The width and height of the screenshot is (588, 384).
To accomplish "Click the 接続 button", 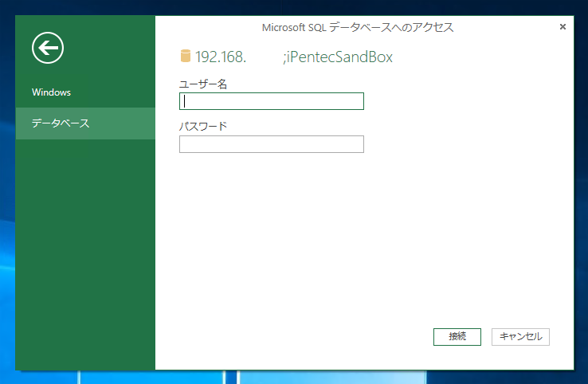I will tap(457, 337).
